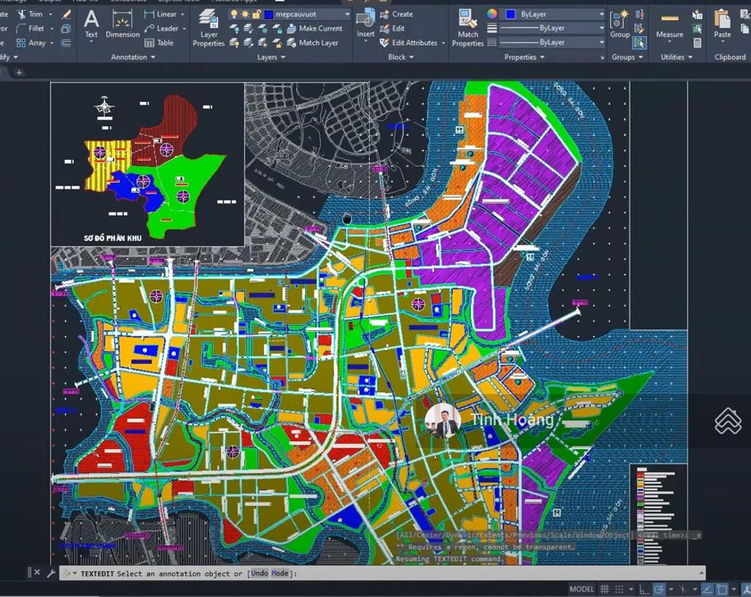
Task: Expand the Annotation panel
Action: click(133, 57)
